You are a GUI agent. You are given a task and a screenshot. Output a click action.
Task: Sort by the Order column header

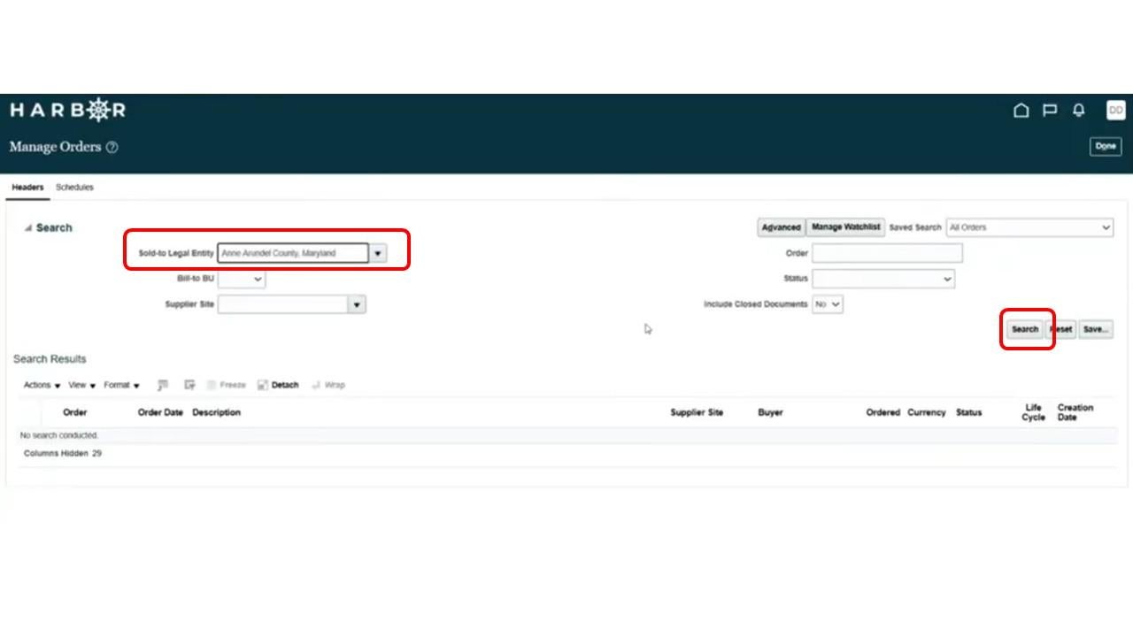tap(75, 412)
